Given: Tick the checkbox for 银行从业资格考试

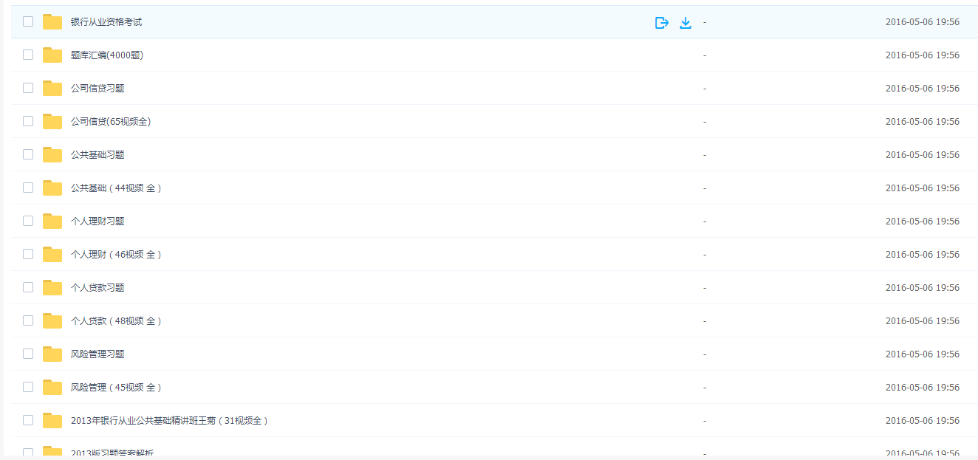Looking at the screenshot, I should [x=28, y=21].
